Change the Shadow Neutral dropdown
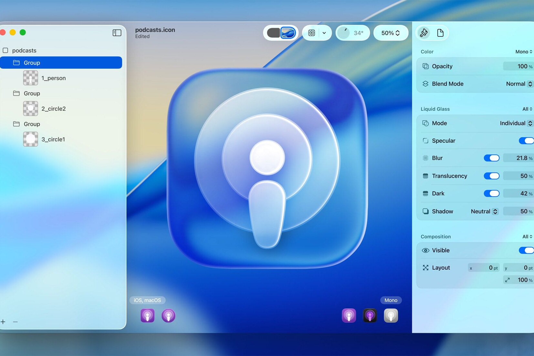Viewport: 534px width, 356px height. 484,211
